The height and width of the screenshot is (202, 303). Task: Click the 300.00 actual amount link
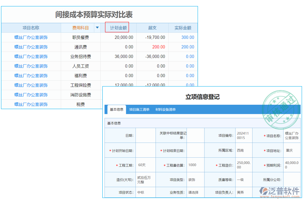189,37
